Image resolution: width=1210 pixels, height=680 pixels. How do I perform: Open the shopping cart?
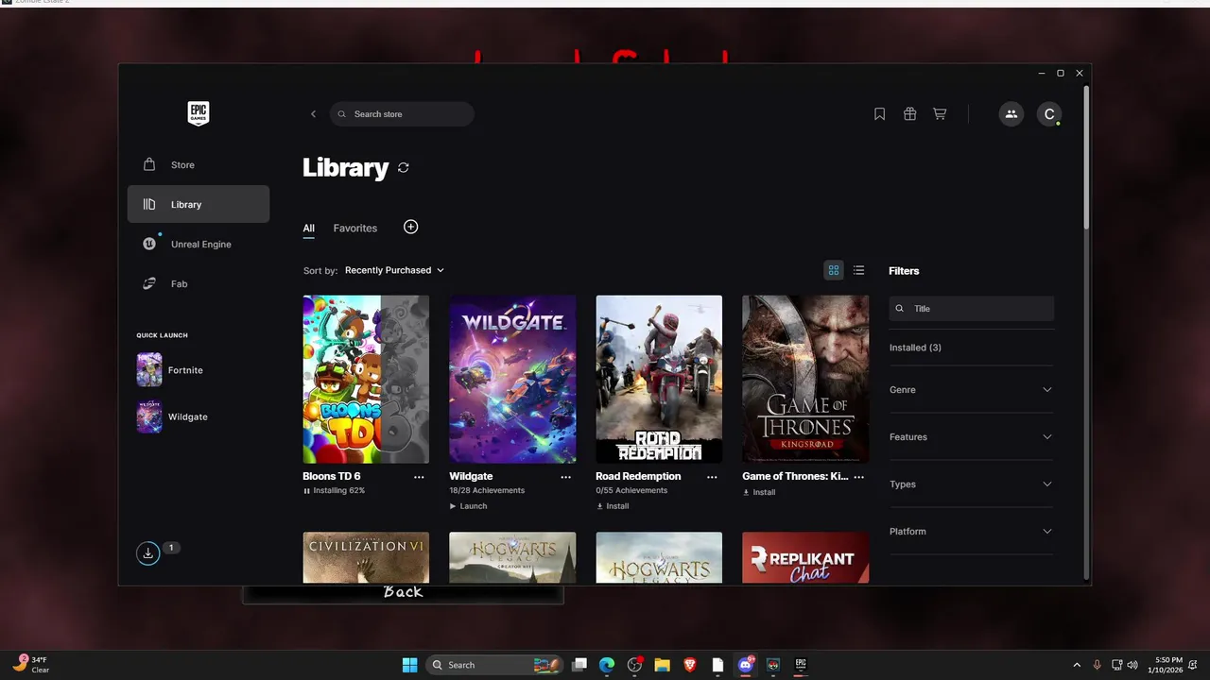coord(940,114)
